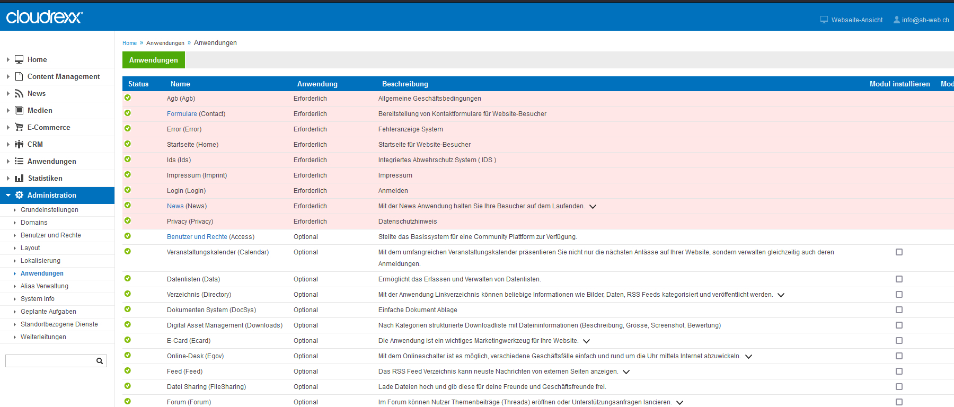
Task: Click the green status icon for Ids
Action: tap(128, 159)
